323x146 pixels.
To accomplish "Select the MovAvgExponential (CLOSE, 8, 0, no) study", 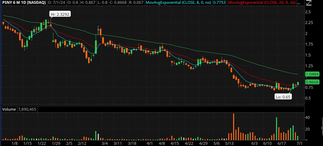I will pos(178,3).
